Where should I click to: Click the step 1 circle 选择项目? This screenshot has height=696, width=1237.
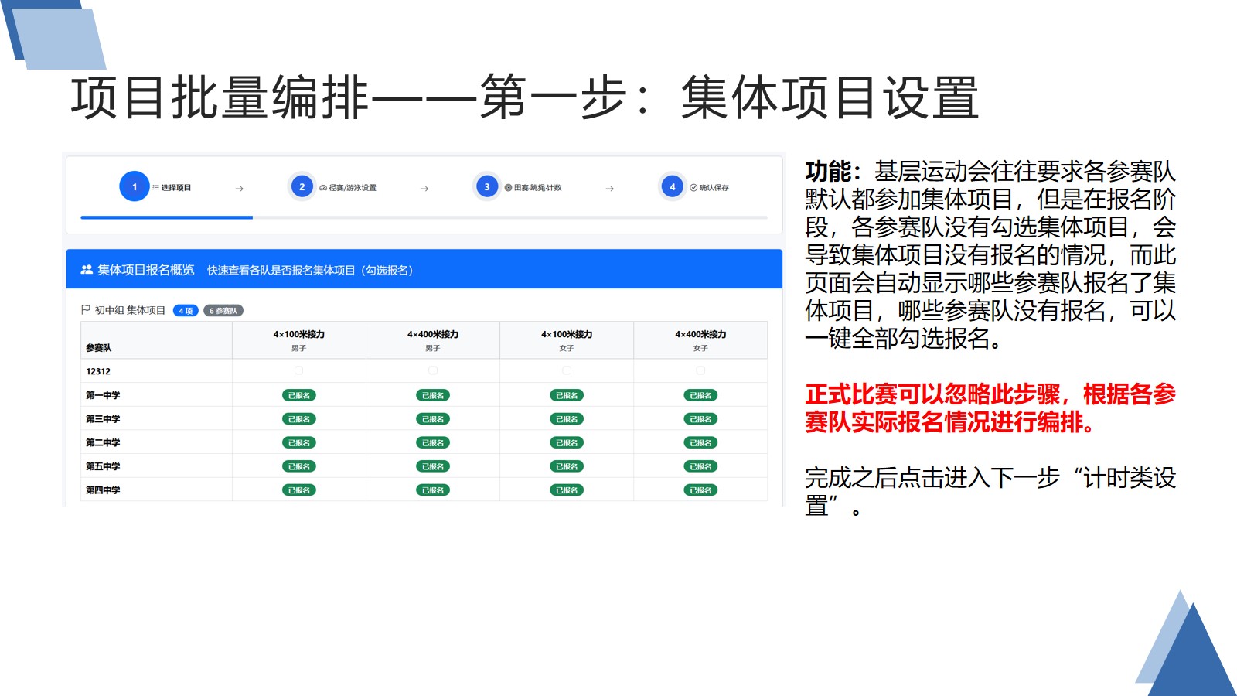135,186
